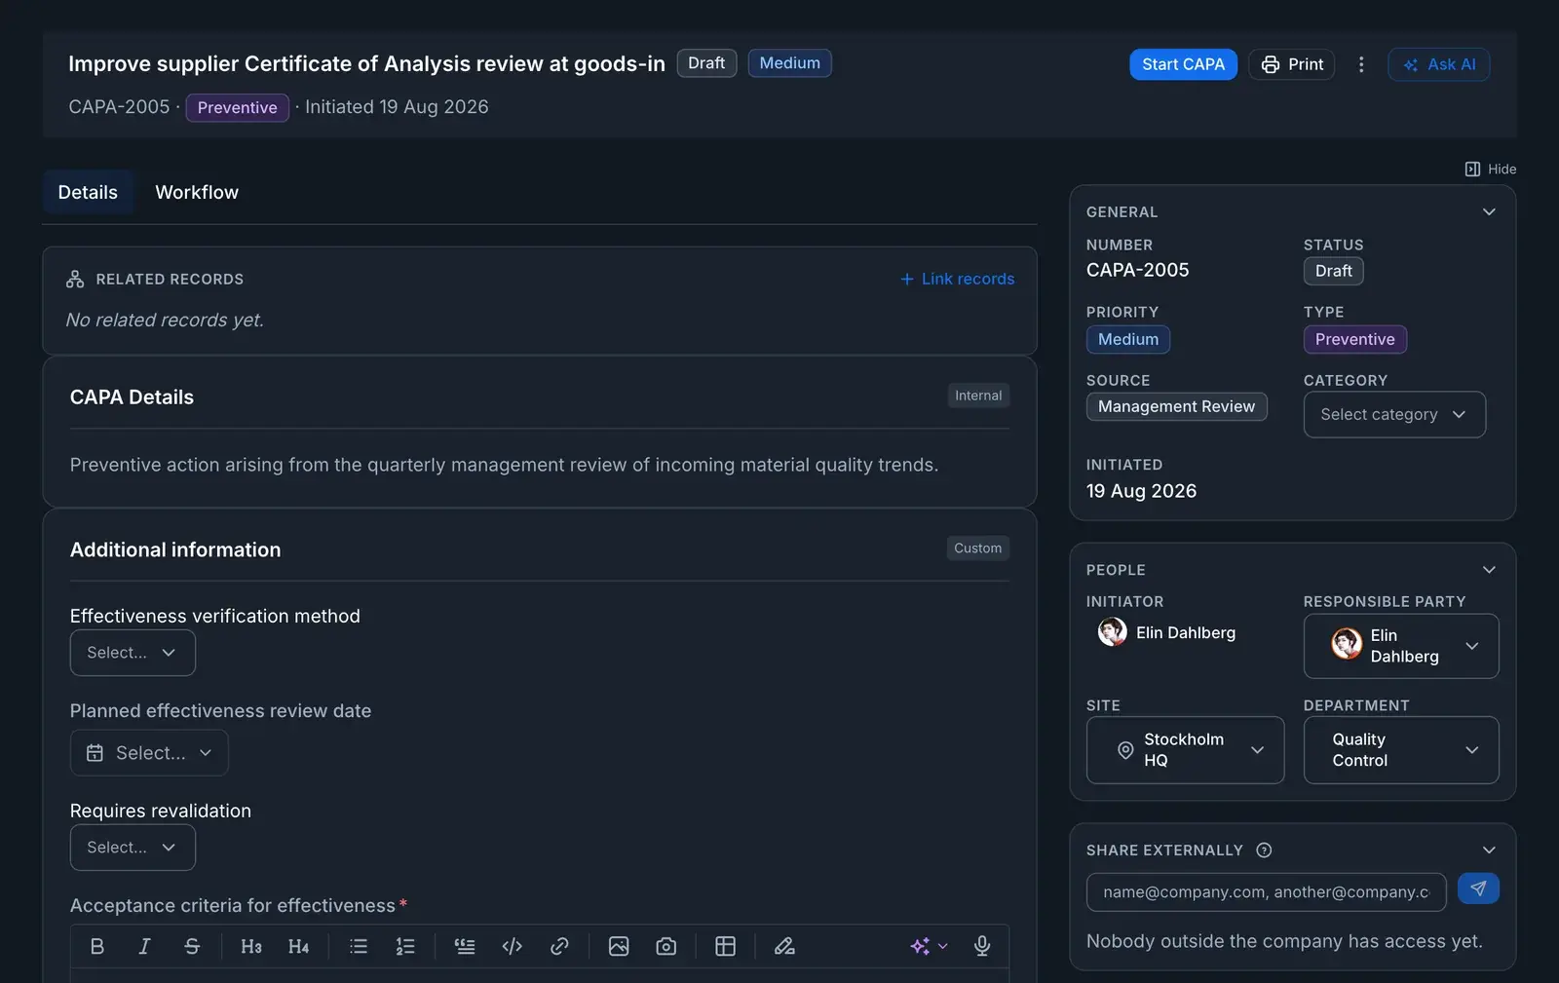Click the Medium priority badge in General panel

click(1128, 339)
